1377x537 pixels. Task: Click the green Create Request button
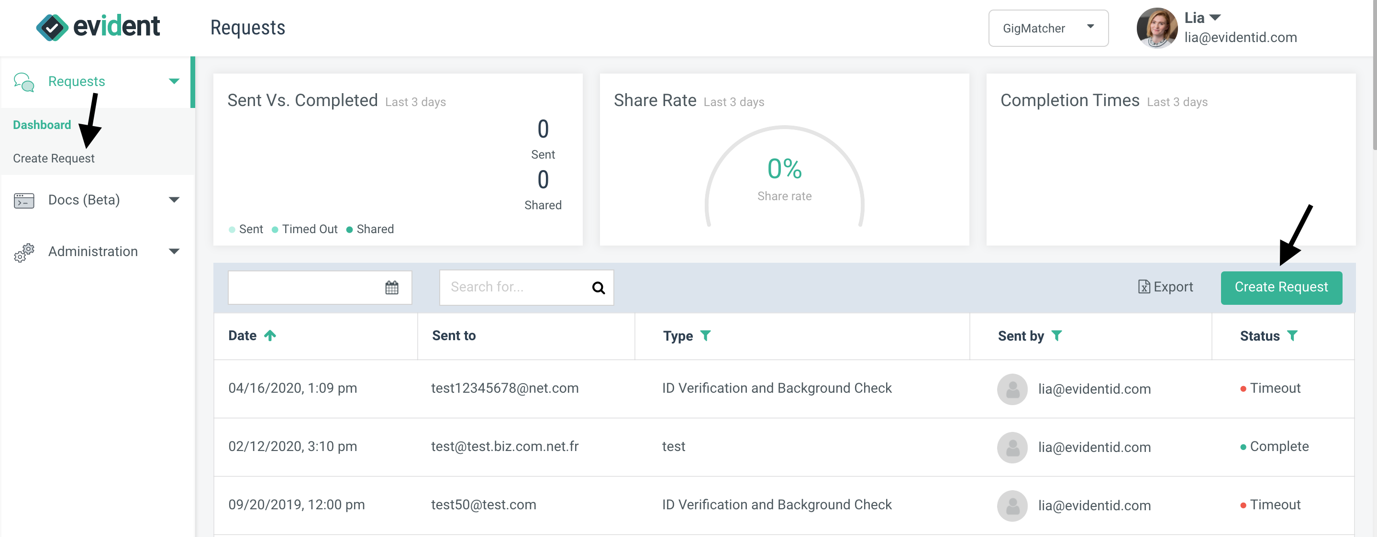pyautogui.click(x=1281, y=288)
